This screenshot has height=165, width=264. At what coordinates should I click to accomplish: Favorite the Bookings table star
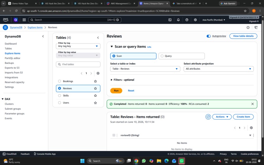click(95, 81)
